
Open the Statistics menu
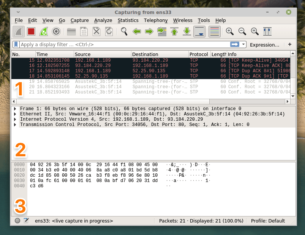coord(128,20)
